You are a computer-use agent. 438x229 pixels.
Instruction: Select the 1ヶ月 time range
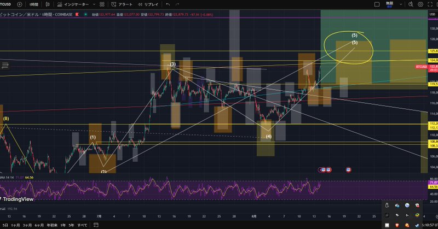click(x=15, y=225)
